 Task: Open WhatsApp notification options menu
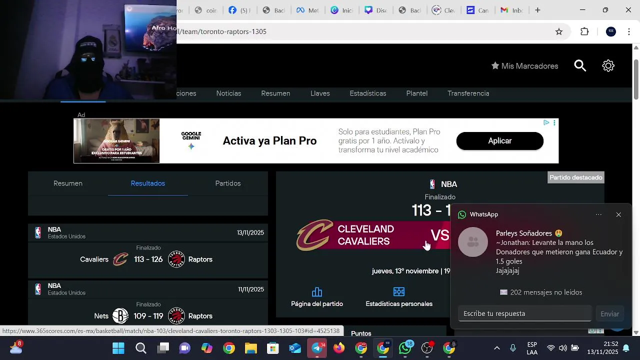point(598,214)
